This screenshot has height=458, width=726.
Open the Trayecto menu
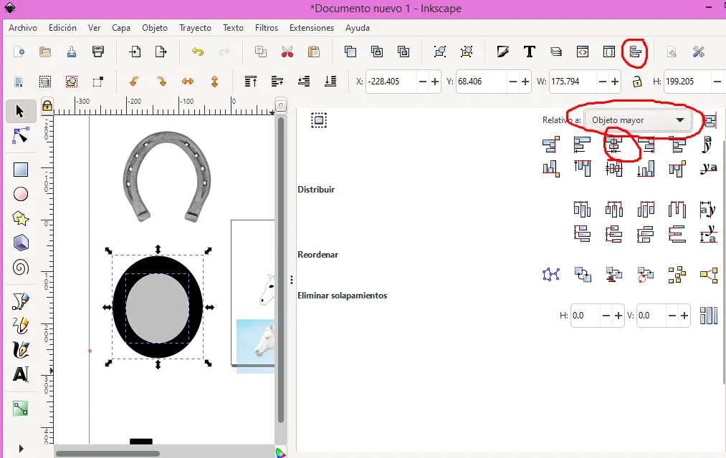tap(195, 28)
